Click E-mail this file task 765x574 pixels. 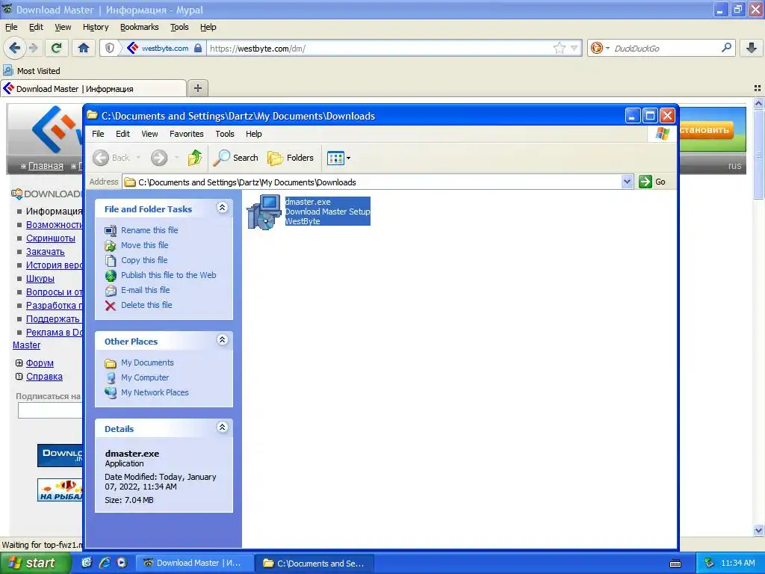pyautogui.click(x=146, y=290)
